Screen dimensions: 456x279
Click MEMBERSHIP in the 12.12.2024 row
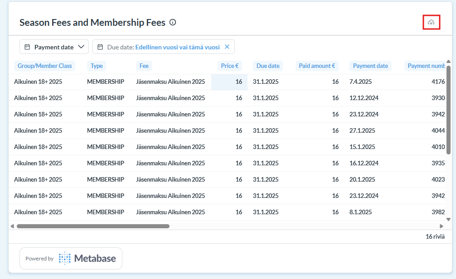(106, 98)
